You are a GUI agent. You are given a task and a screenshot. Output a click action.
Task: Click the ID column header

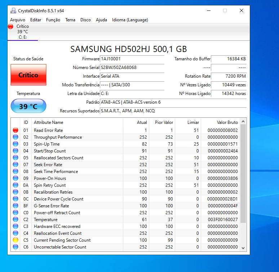tap(26, 122)
